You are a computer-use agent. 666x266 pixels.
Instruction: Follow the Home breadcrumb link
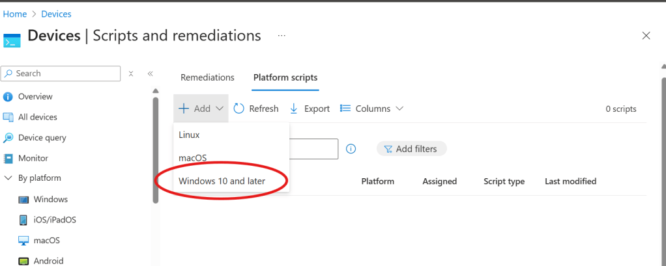point(15,14)
